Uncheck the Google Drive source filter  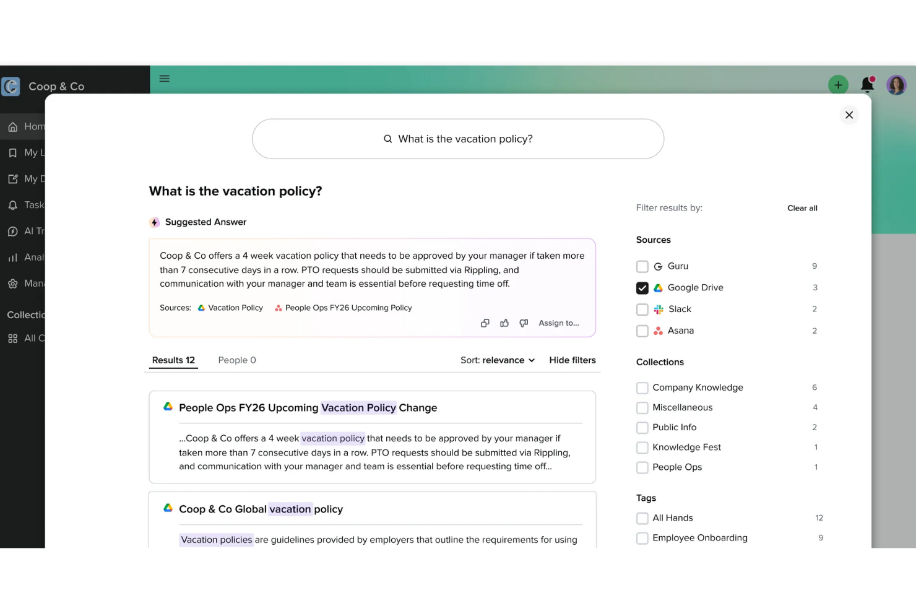(642, 288)
